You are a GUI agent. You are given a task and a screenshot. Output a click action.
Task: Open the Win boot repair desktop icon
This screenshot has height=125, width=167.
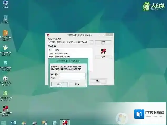pos(6,81)
